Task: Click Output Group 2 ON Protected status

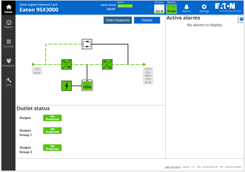Action: click(52, 148)
